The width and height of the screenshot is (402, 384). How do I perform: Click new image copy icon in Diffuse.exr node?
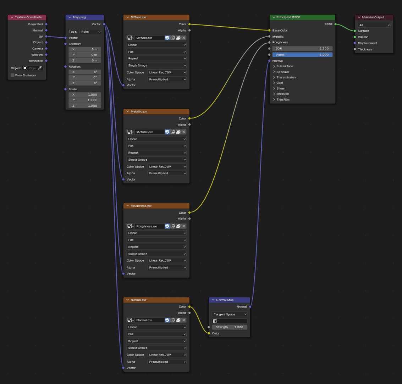pos(173,38)
